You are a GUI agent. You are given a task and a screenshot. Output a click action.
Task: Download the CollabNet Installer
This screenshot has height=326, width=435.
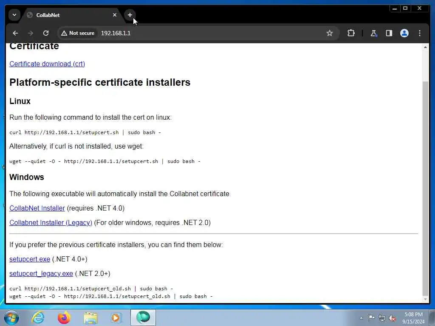pos(37,208)
